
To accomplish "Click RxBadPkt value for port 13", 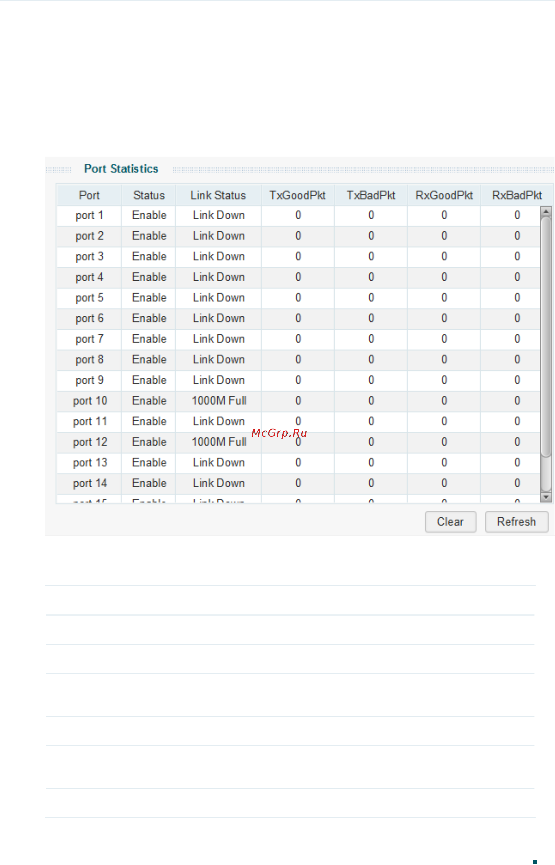I will click(x=517, y=463).
